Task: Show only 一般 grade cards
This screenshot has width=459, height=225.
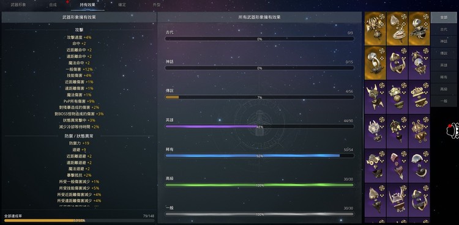Action: (444, 101)
